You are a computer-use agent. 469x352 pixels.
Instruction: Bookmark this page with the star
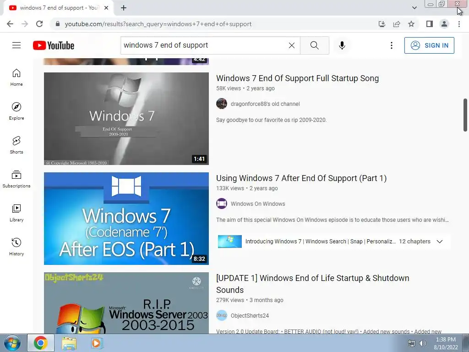(411, 24)
